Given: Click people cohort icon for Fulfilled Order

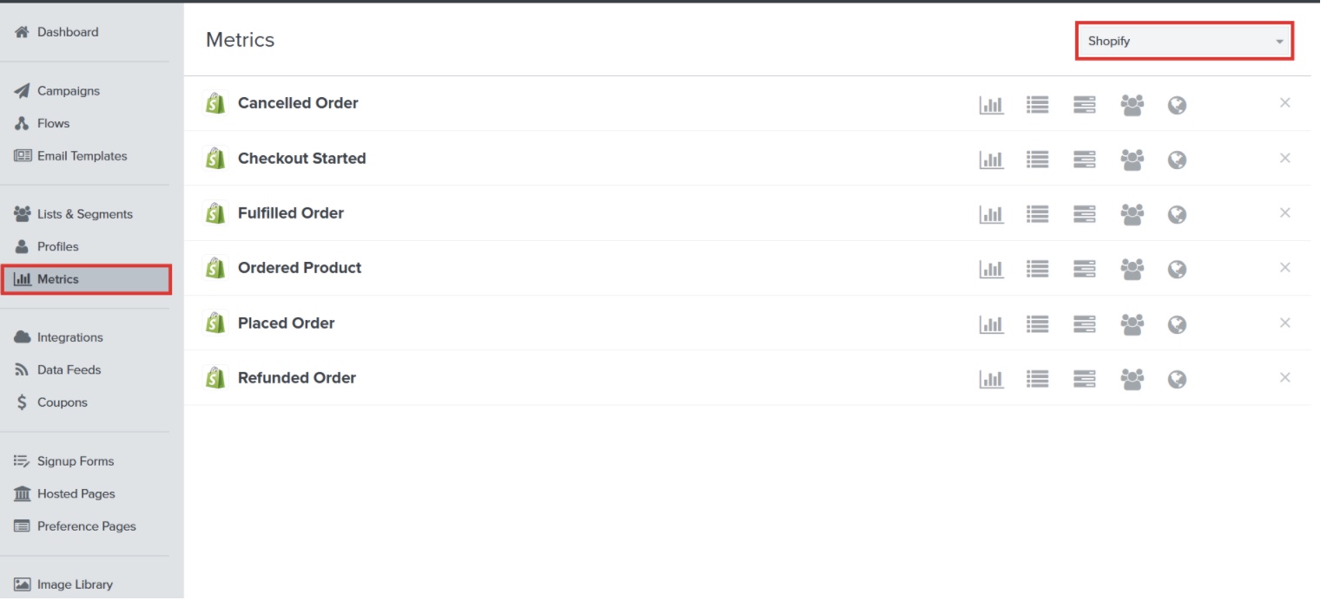Looking at the screenshot, I should coord(1132,214).
